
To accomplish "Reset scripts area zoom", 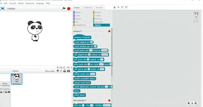I will [x=192, y=103].
